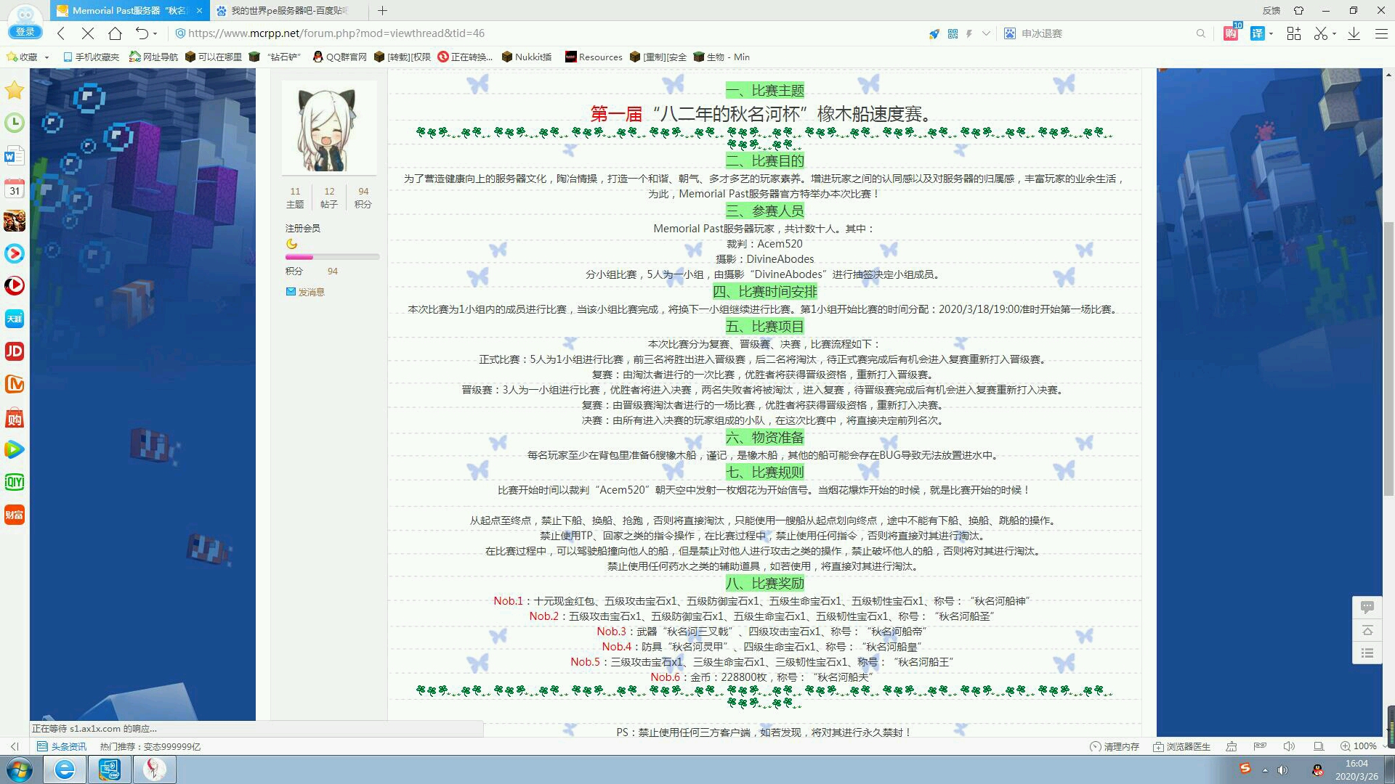This screenshot has height=784, width=1395.
Task: Expand the address bar dropdown chevron
Action: point(986,33)
